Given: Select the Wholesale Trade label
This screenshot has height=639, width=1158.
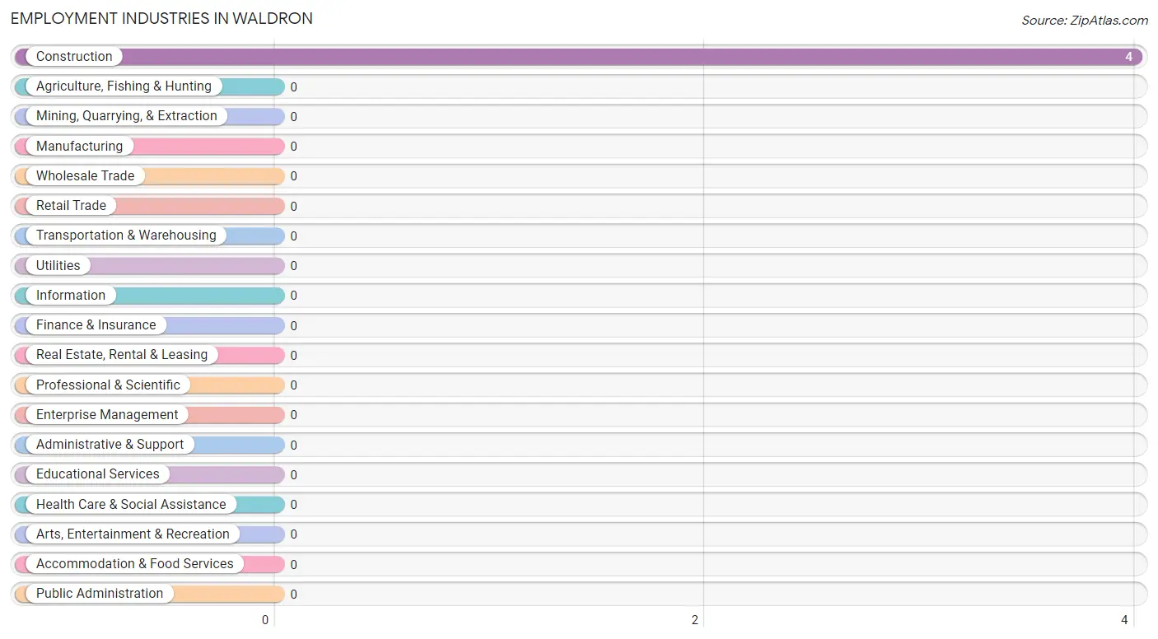Looking at the screenshot, I should coord(85,176).
